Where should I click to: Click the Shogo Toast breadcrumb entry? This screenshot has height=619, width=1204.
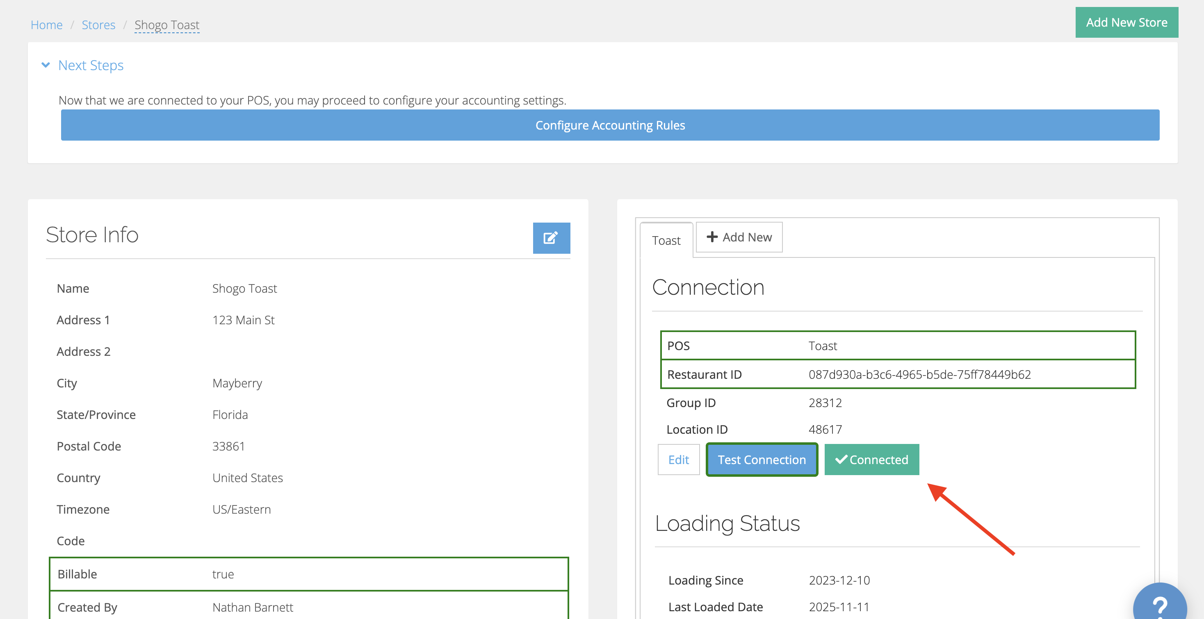pyautogui.click(x=167, y=25)
